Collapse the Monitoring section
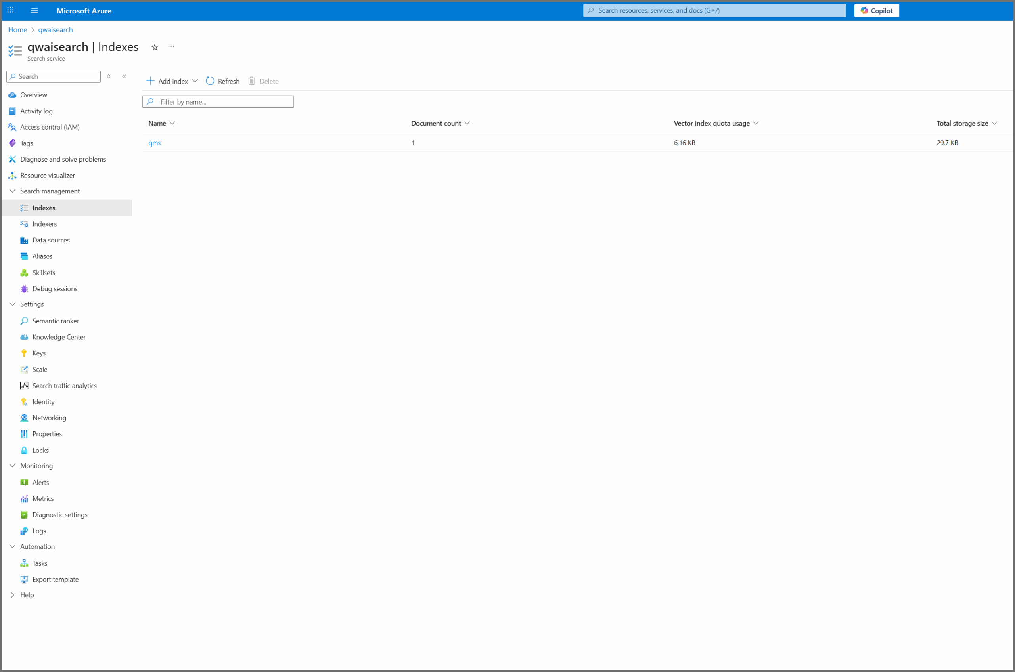This screenshot has height=672, width=1015. 12,466
